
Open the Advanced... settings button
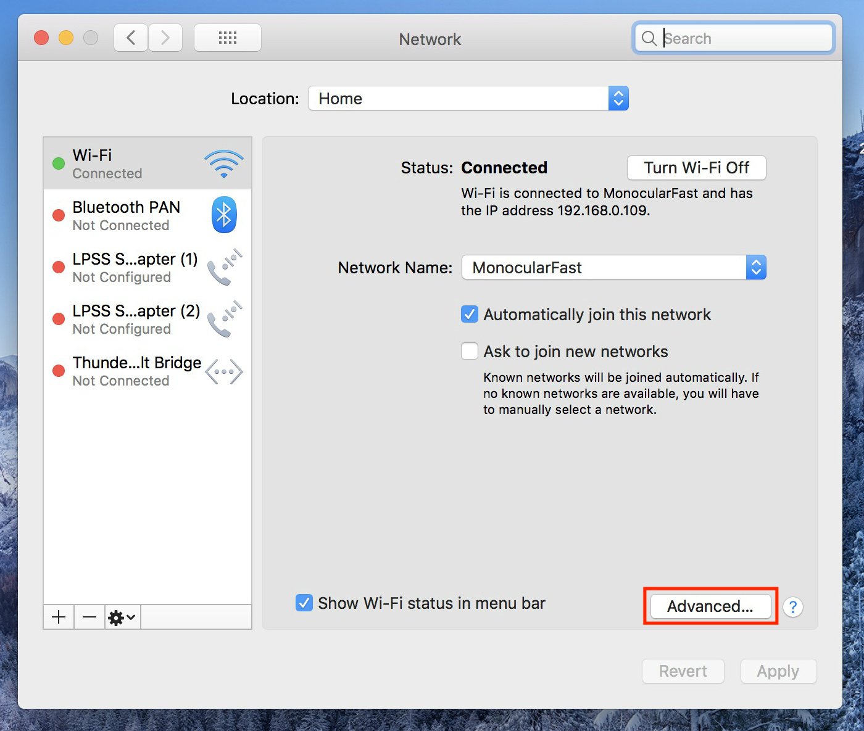(x=710, y=606)
